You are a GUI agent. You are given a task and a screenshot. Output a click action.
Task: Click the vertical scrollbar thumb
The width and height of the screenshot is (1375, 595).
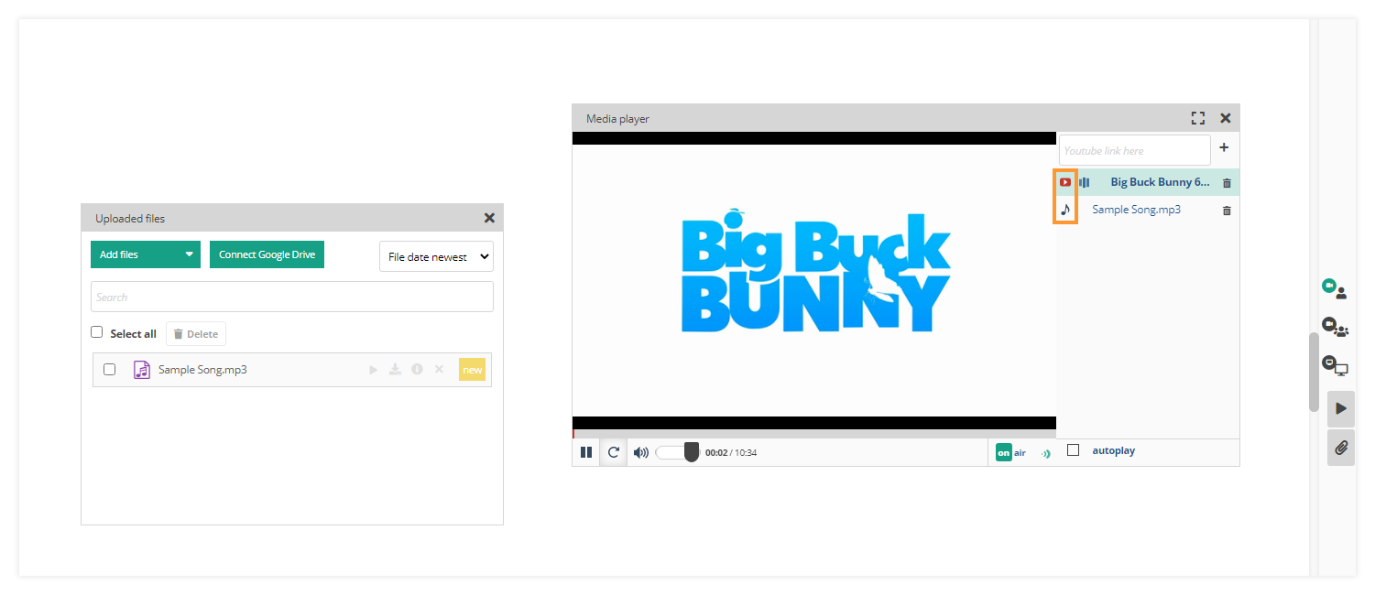pos(1314,372)
